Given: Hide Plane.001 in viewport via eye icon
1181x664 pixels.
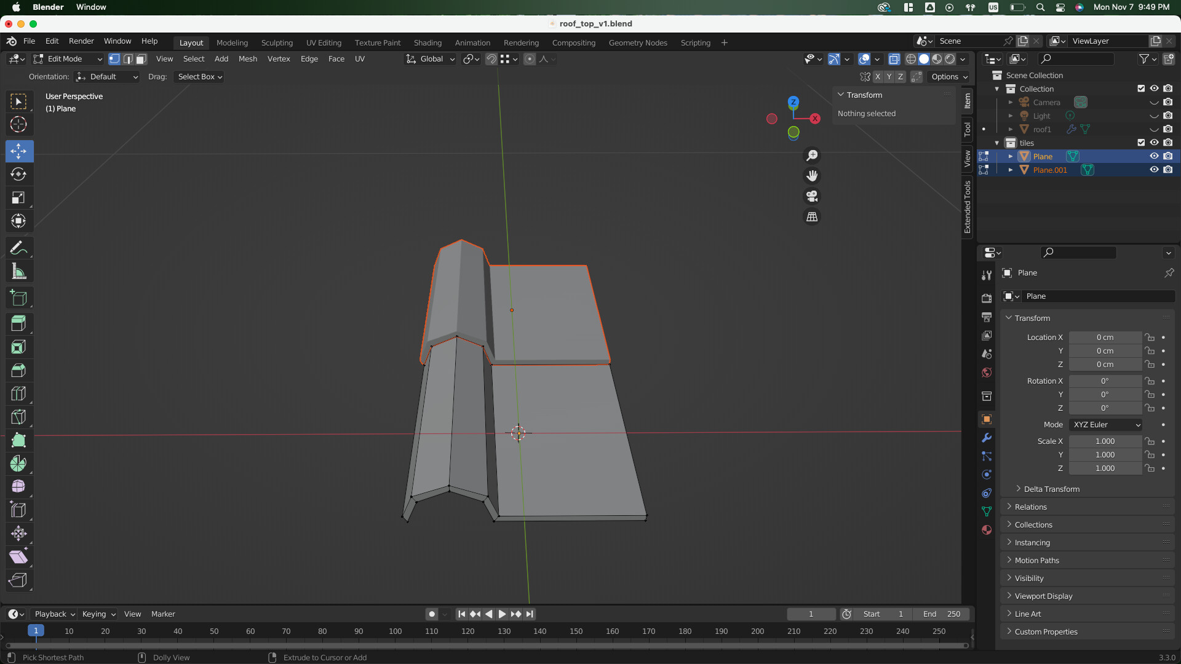Looking at the screenshot, I should click(1154, 170).
